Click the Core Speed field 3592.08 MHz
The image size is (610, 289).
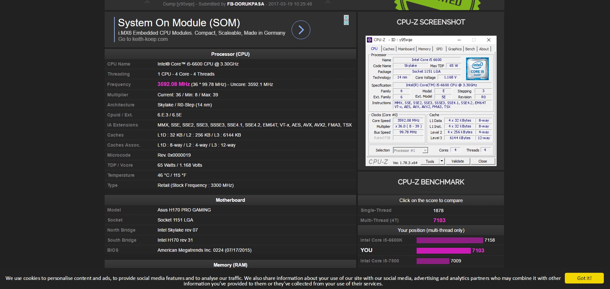408,120
